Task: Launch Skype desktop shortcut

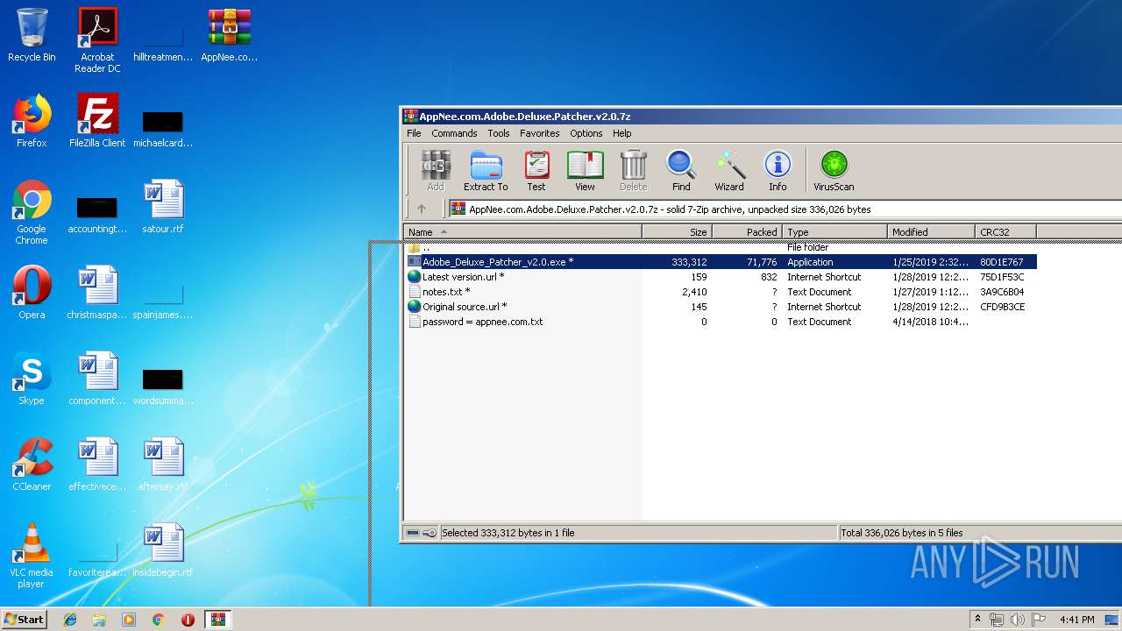Action: pos(32,379)
